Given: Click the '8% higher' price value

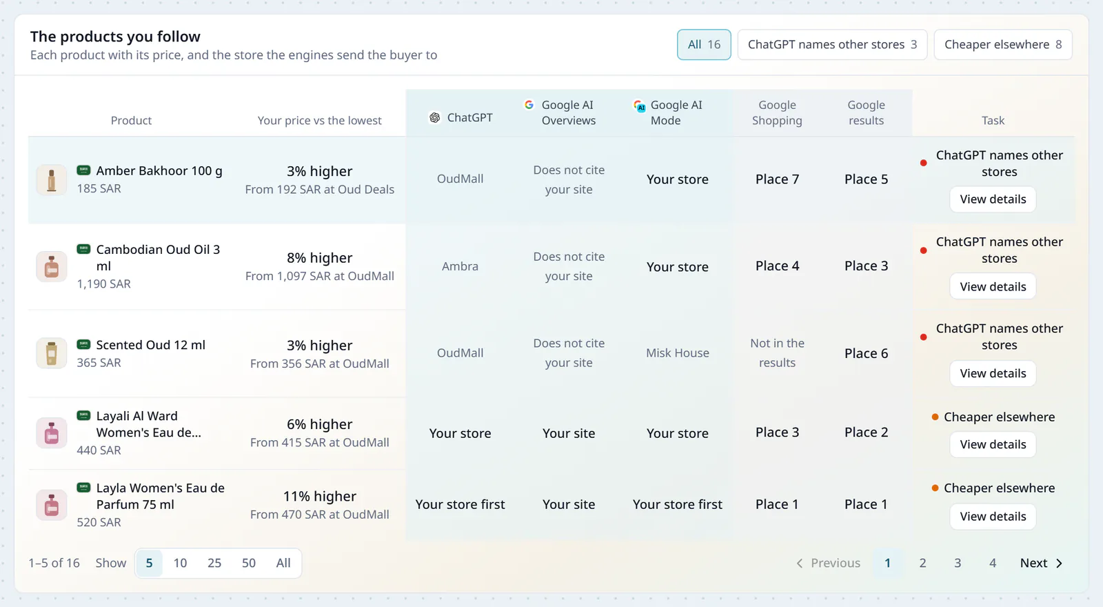Looking at the screenshot, I should point(320,258).
